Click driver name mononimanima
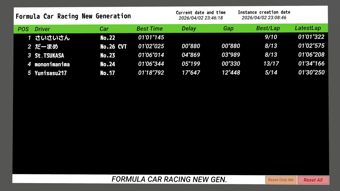This screenshot has height=191, width=340. [52, 65]
